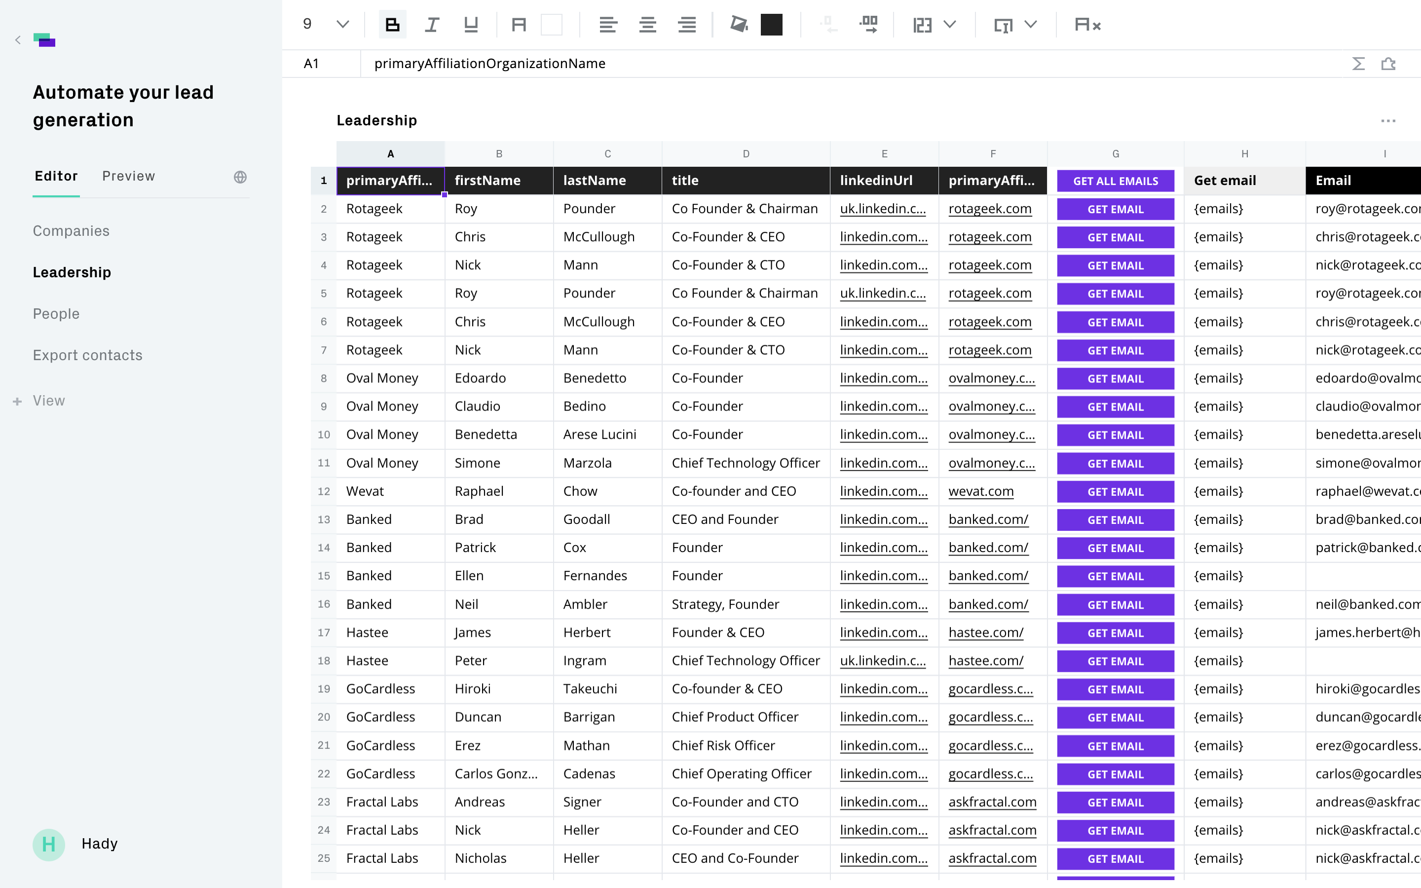Click the app logo icon
Screen dimensions: 1421x888
point(44,40)
